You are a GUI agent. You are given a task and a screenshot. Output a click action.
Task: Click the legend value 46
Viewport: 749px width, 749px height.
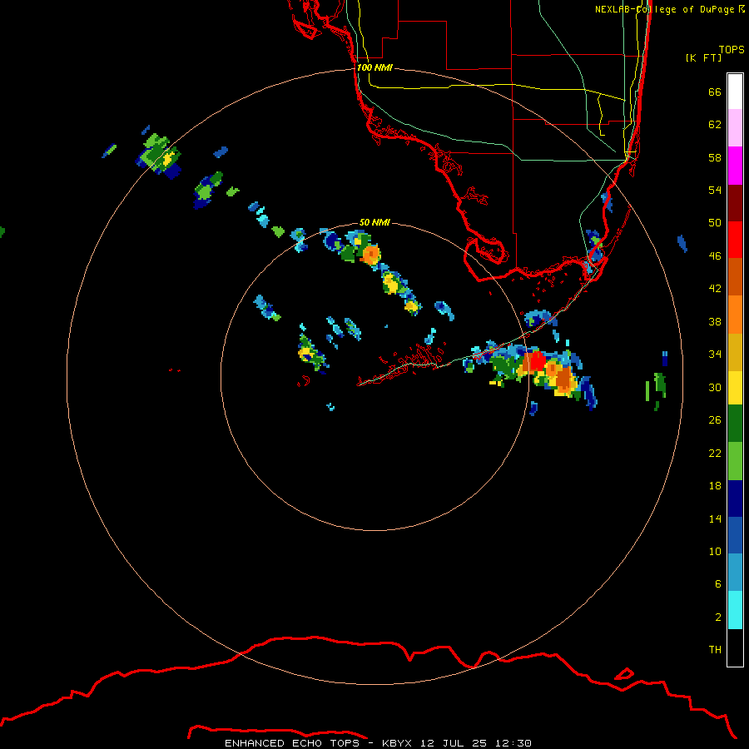(715, 256)
